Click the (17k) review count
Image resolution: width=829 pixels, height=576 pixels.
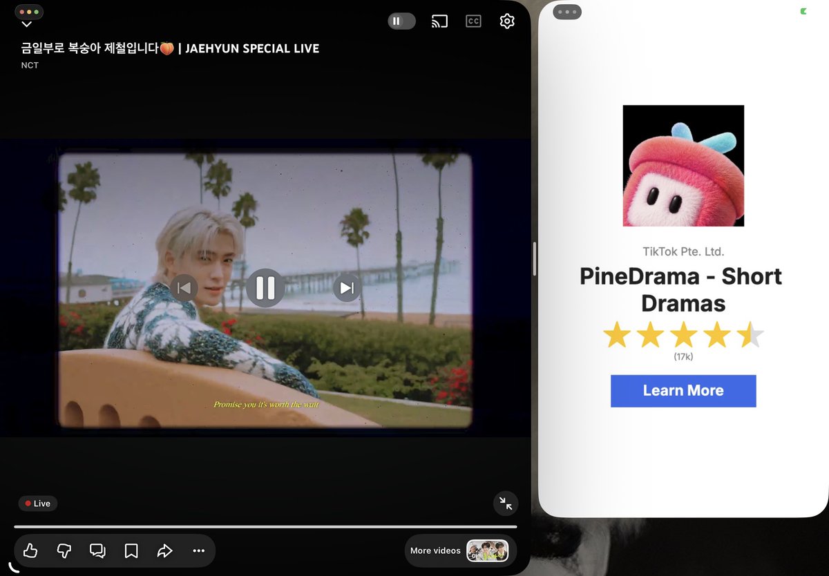683,356
